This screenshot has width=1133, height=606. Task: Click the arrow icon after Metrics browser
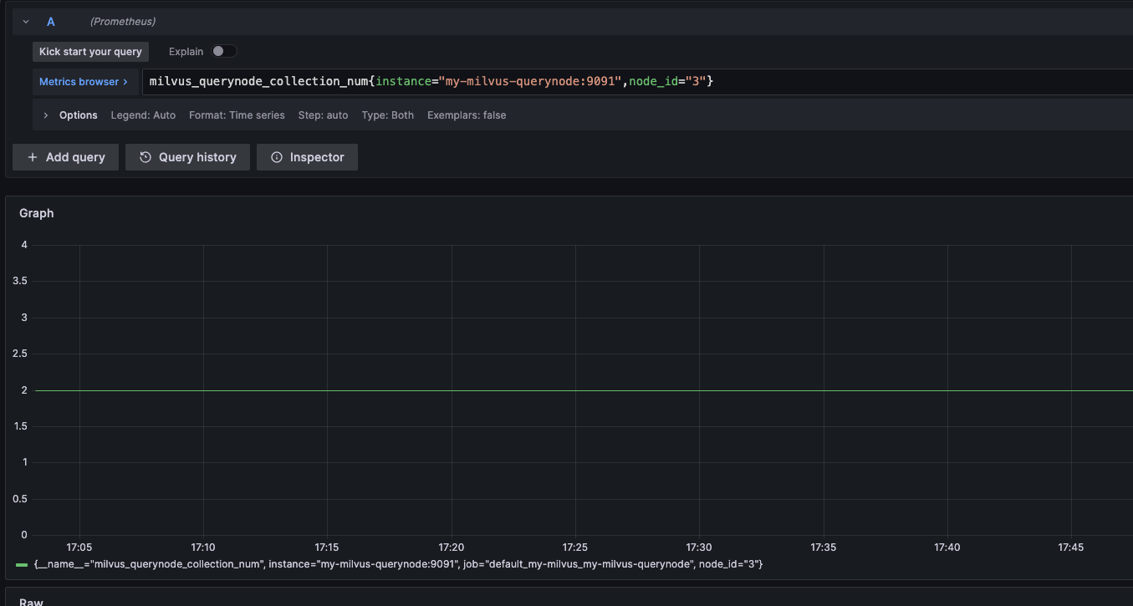126,81
